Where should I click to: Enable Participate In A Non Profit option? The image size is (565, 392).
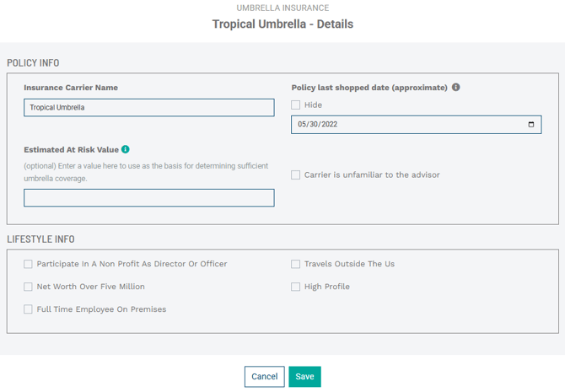coord(29,264)
